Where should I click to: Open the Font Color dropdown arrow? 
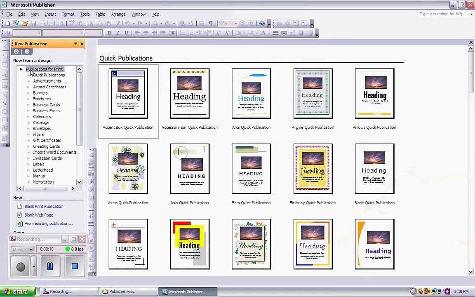coord(269,33)
